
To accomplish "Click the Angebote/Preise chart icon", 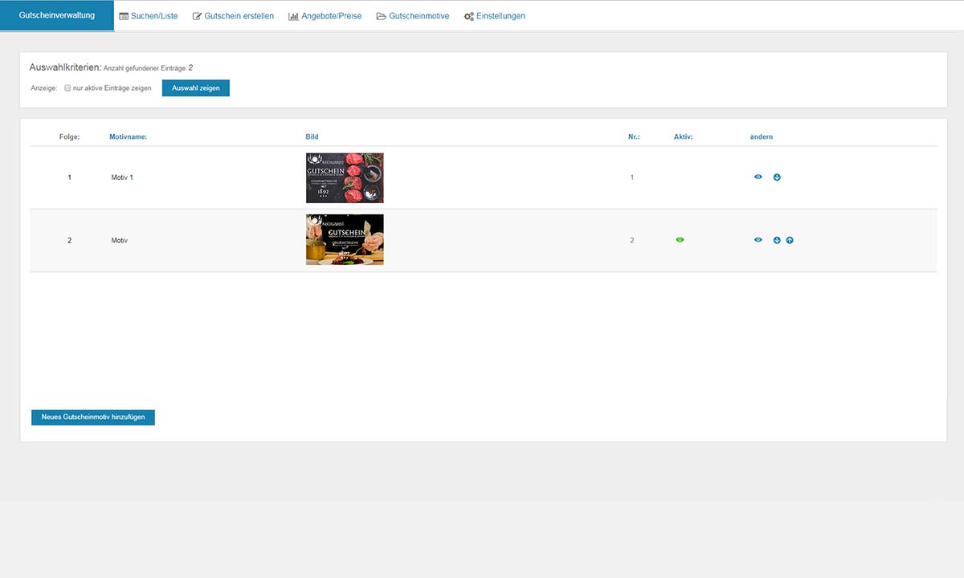I will (293, 16).
